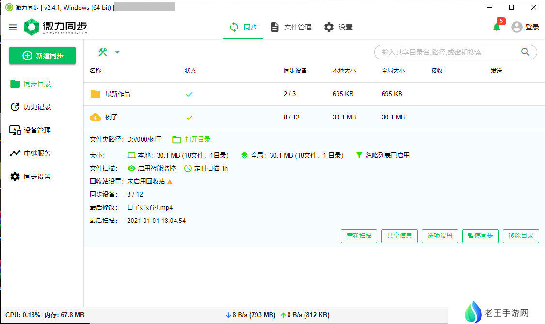The image size is (545, 324).
Task: Select 设备管理 in the sidebar
Action: click(37, 130)
